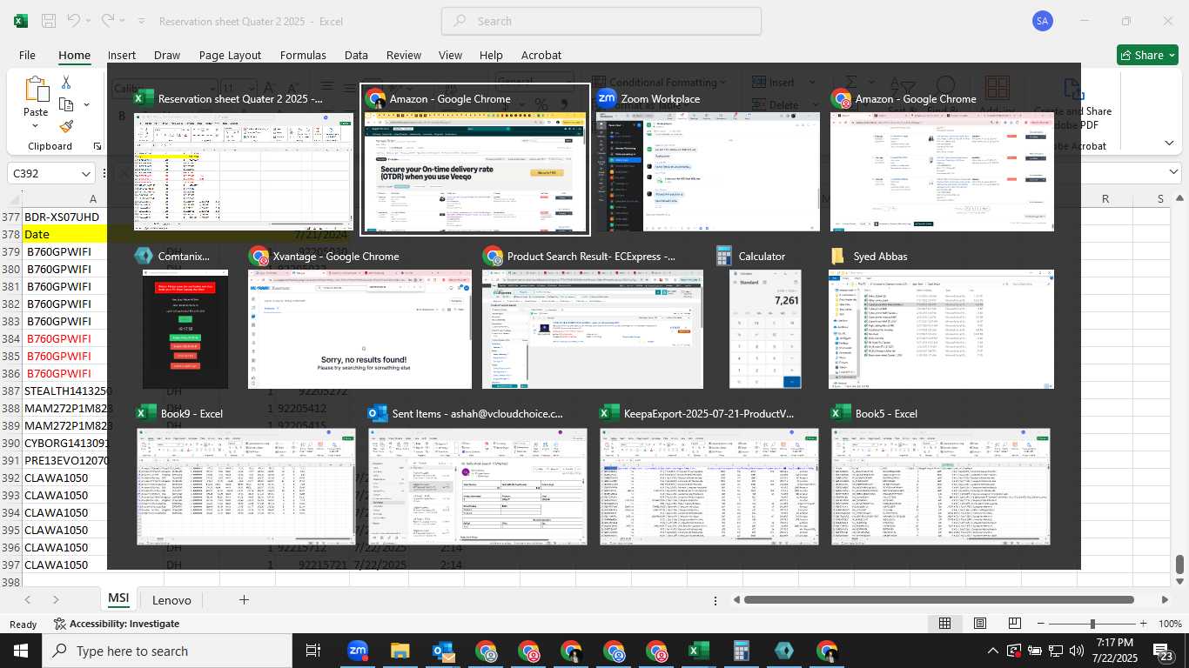
Task: Click the zoom slider handle in status bar
Action: coord(1092,624)
